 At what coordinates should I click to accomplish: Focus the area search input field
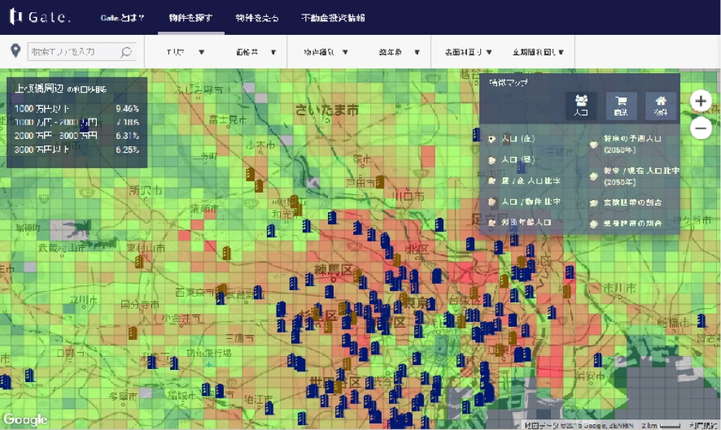click(75, 52)
